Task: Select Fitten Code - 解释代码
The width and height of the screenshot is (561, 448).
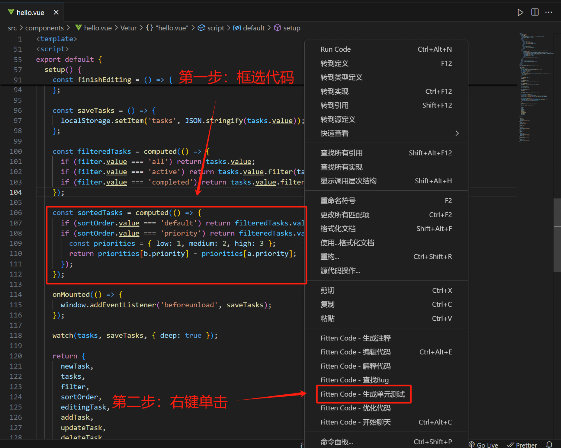Action: (x=386, y=366)
